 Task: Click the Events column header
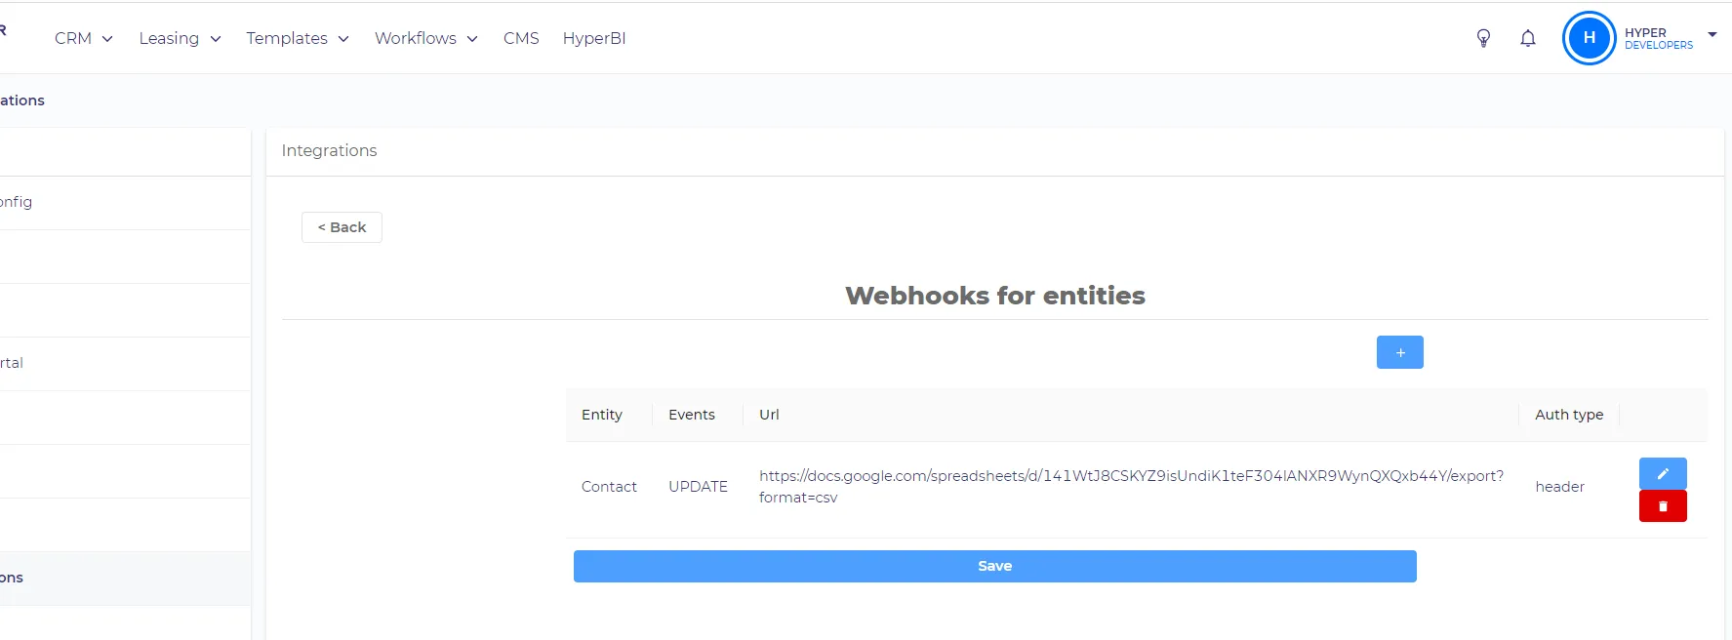pyautogui.click(x=691, y=415)
